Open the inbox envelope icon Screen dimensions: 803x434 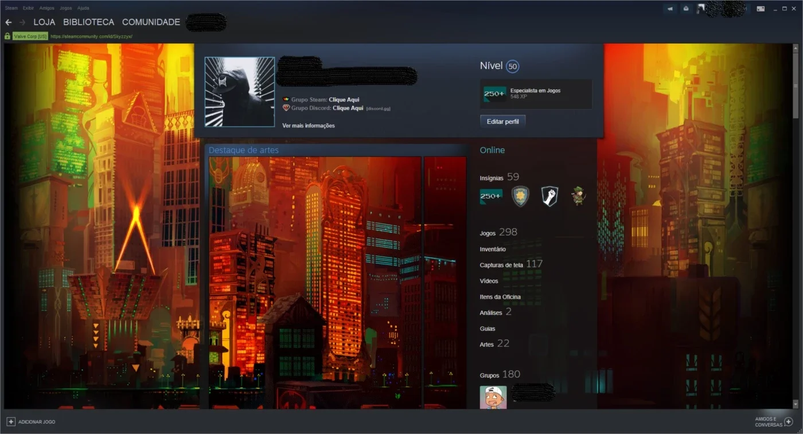pyautogui.click(x=685, y=9)
